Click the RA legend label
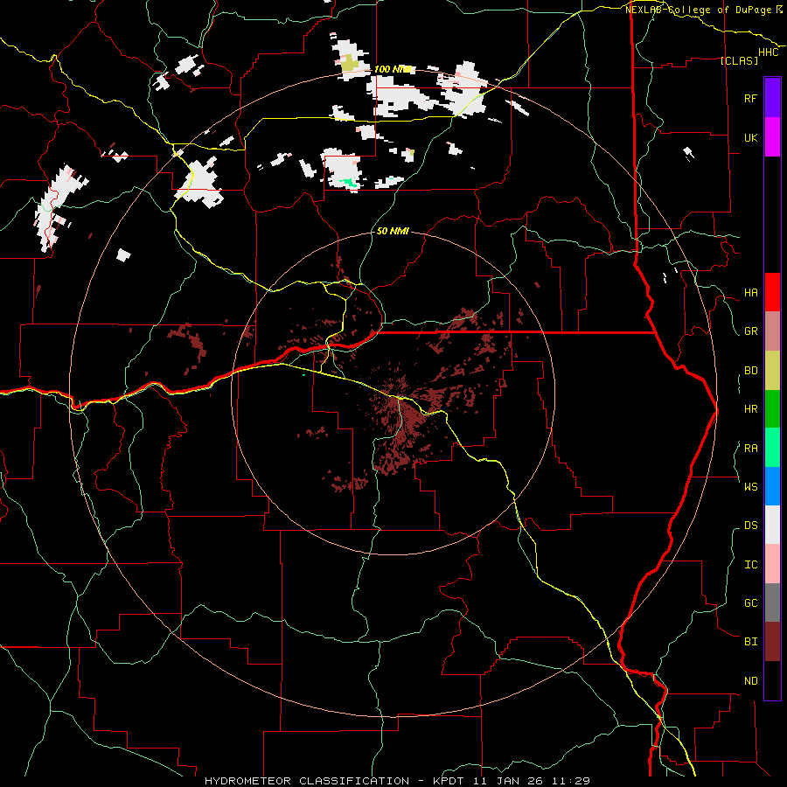Screen dimensions: 787x787 click(x=750, y=449)
